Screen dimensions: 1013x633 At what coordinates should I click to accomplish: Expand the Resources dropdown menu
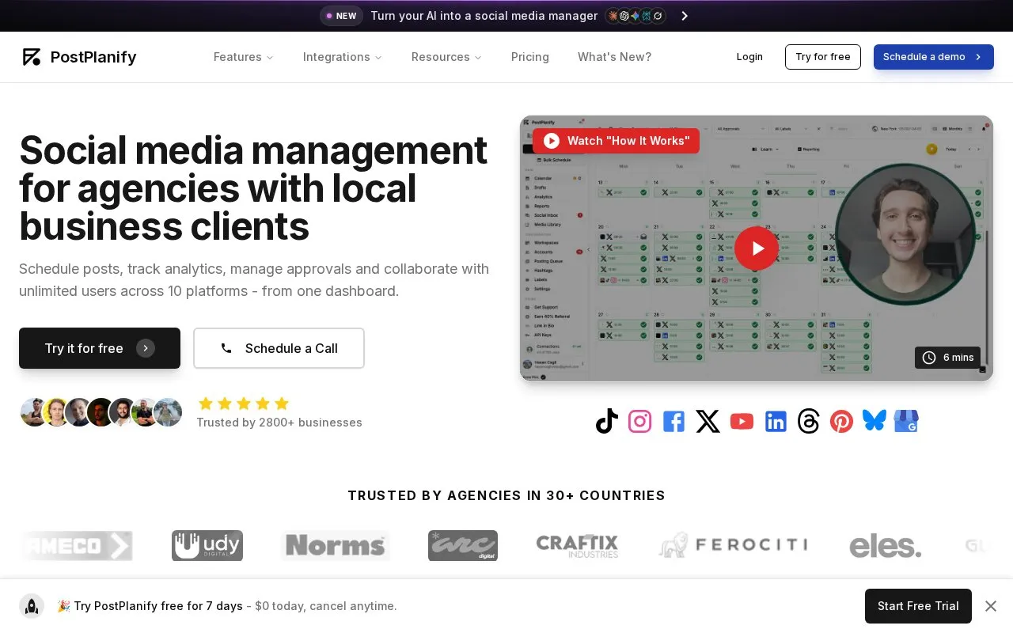[446, 57]
